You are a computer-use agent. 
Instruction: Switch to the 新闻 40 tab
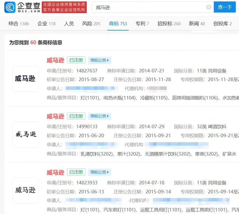pos(197,24)
